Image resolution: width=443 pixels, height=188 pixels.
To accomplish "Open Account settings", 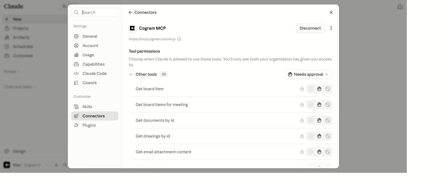I will (95, 46).
